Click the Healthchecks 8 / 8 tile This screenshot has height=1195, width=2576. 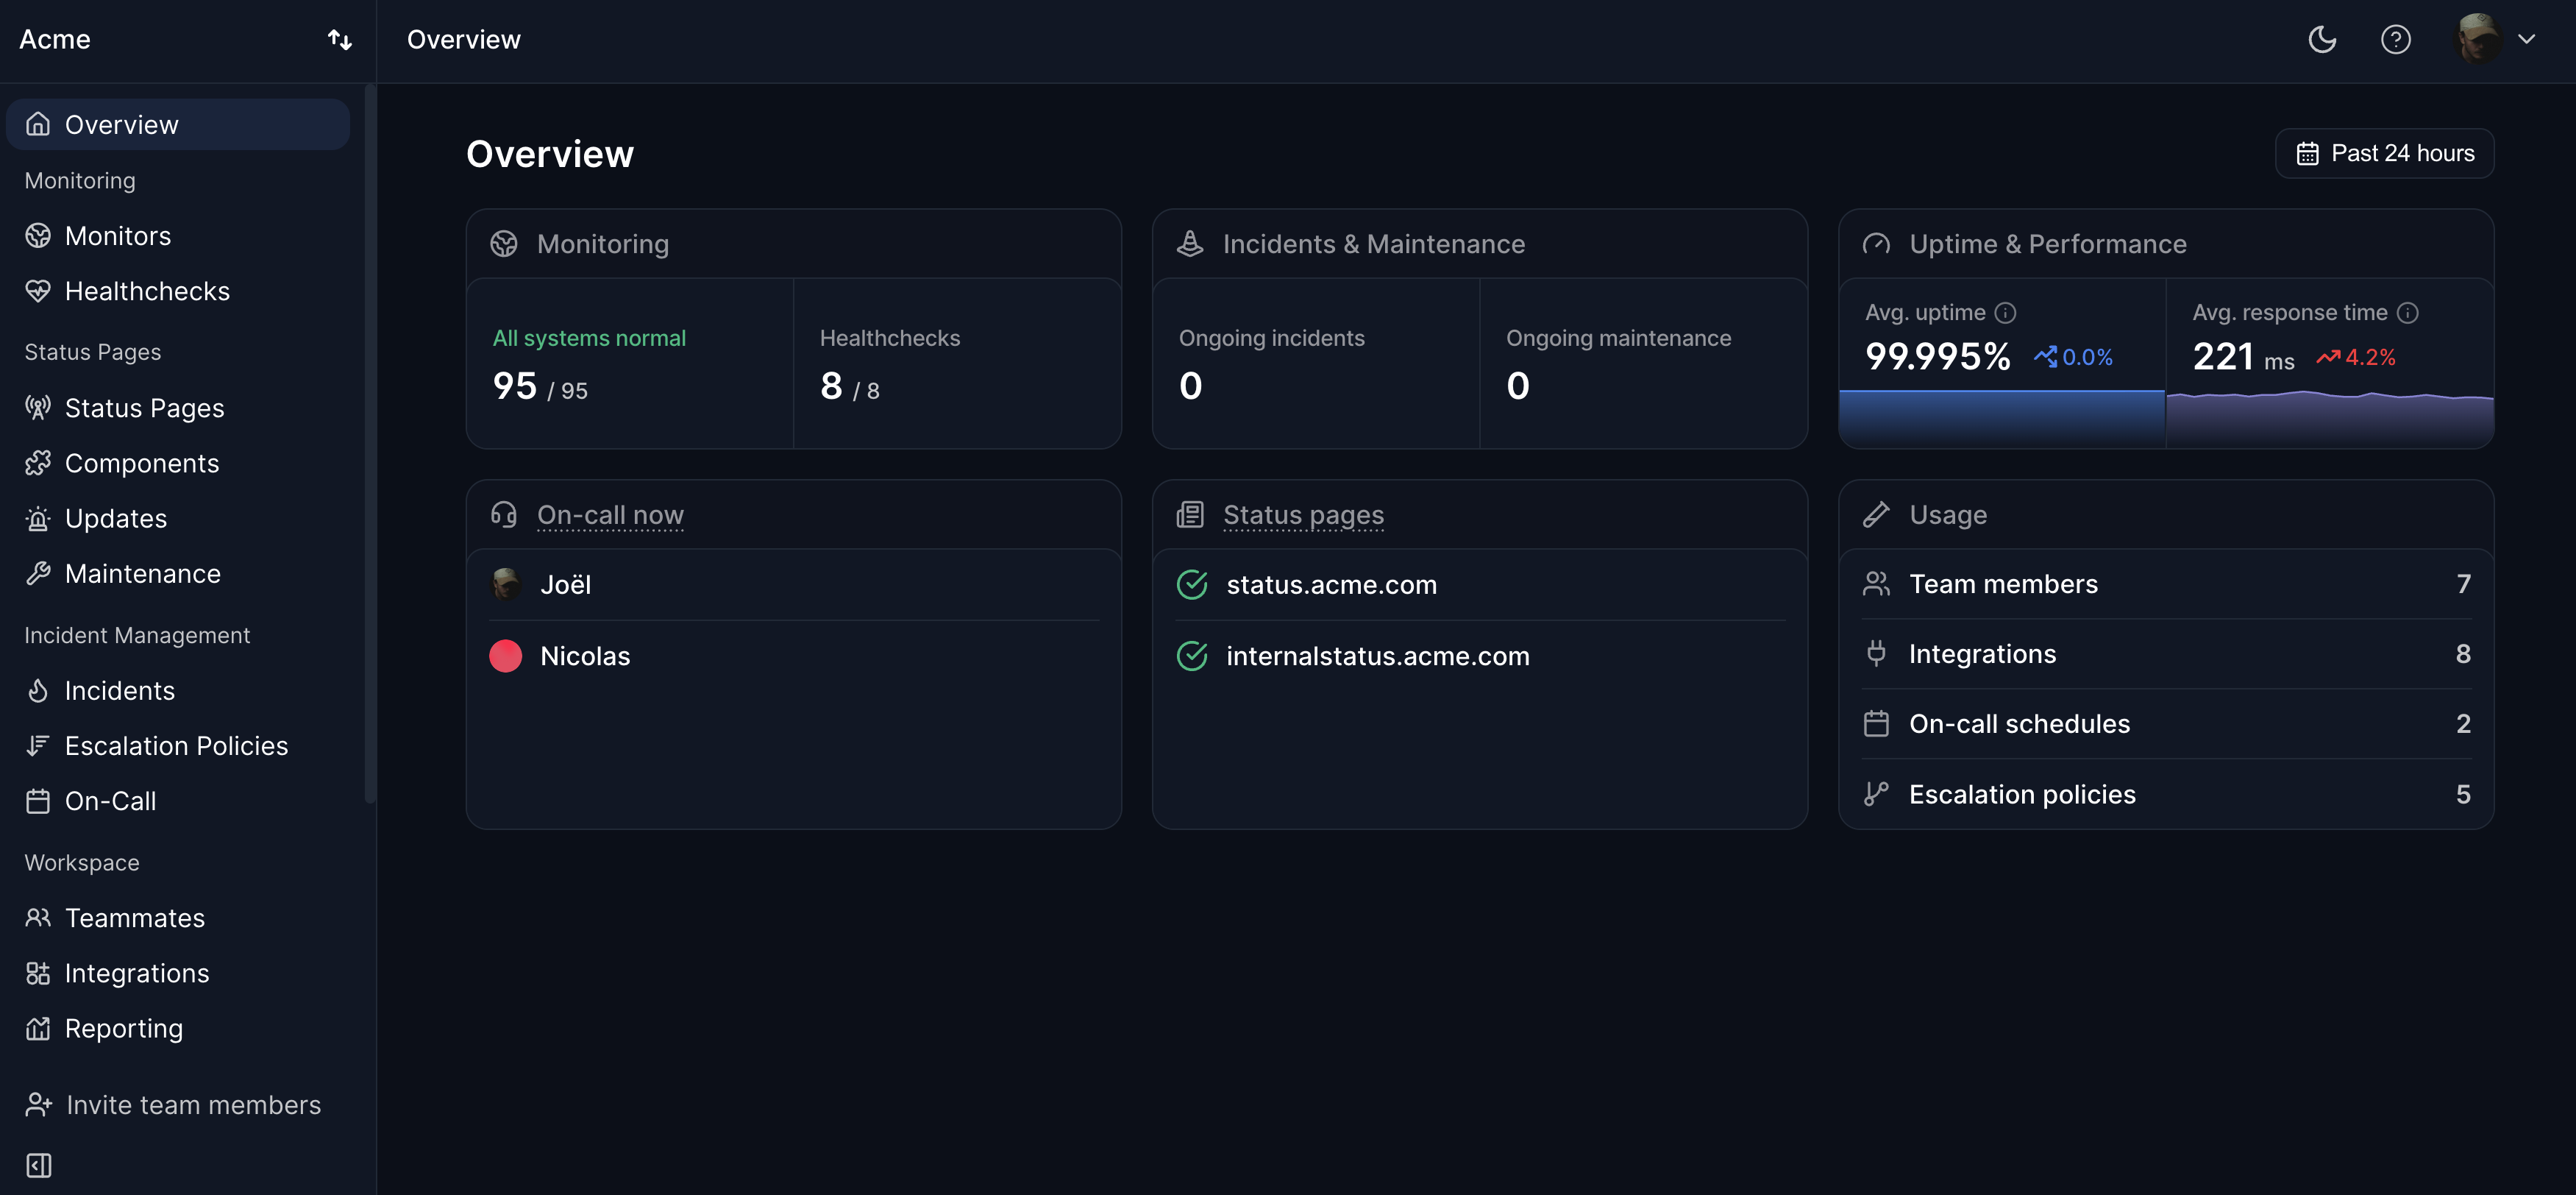click(x=957, y=364)
